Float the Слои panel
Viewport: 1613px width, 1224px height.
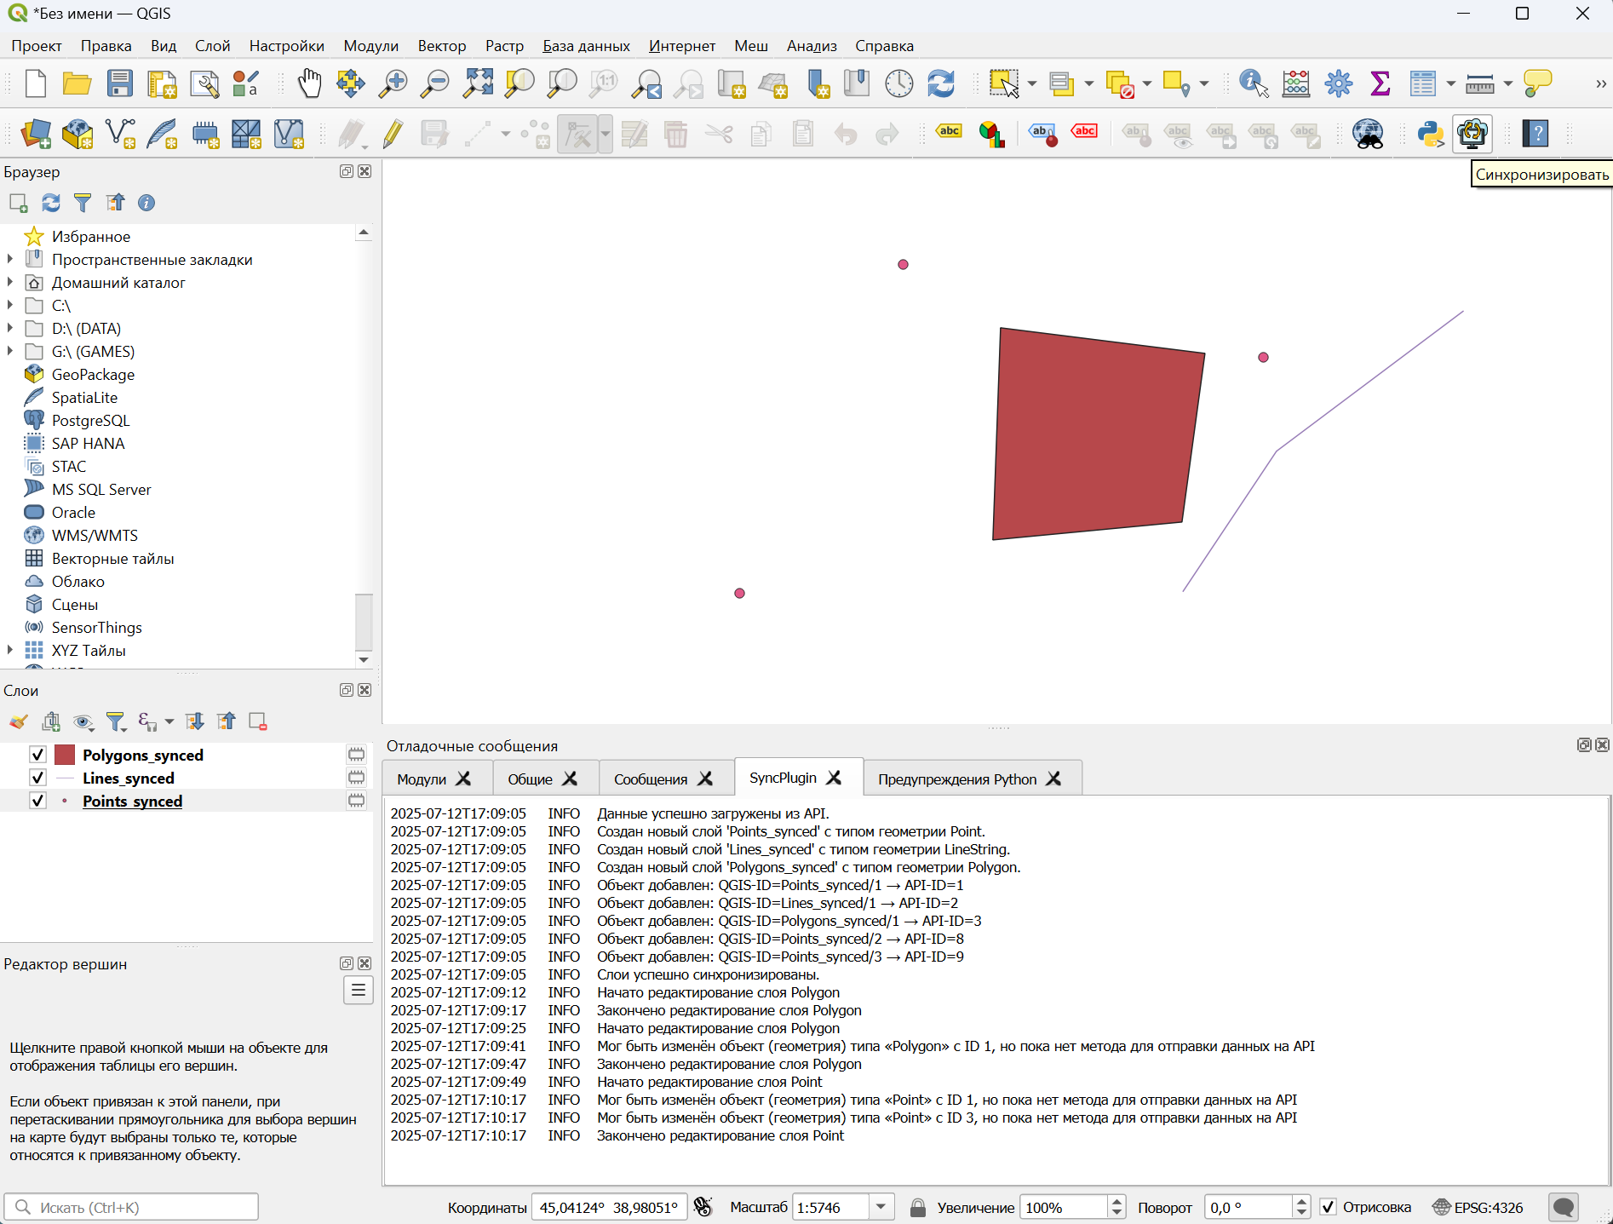347,690
